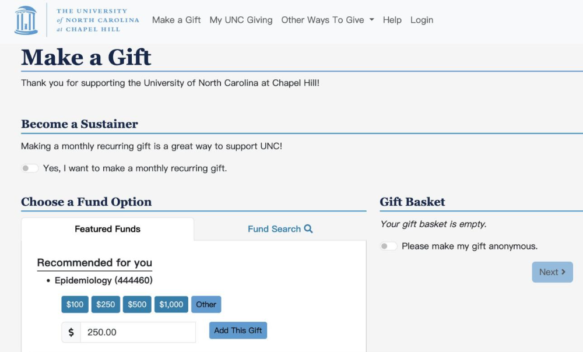
Task: Click the Next button chevron arrow
Action: 563,272
